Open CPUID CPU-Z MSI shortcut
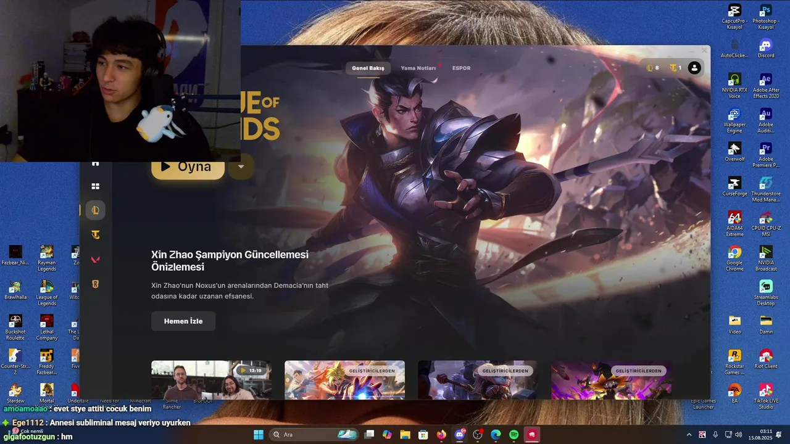Image resolution: width=790 pixels, height=444 pixels. (765, 224)
